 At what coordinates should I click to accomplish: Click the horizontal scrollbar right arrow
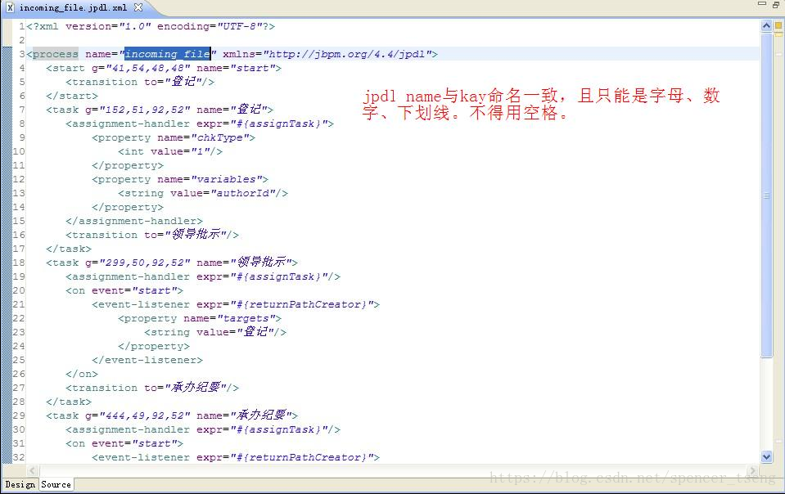tap(752, 470)
